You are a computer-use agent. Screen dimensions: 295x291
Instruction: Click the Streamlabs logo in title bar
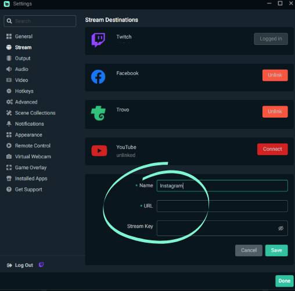coord(6,4)
